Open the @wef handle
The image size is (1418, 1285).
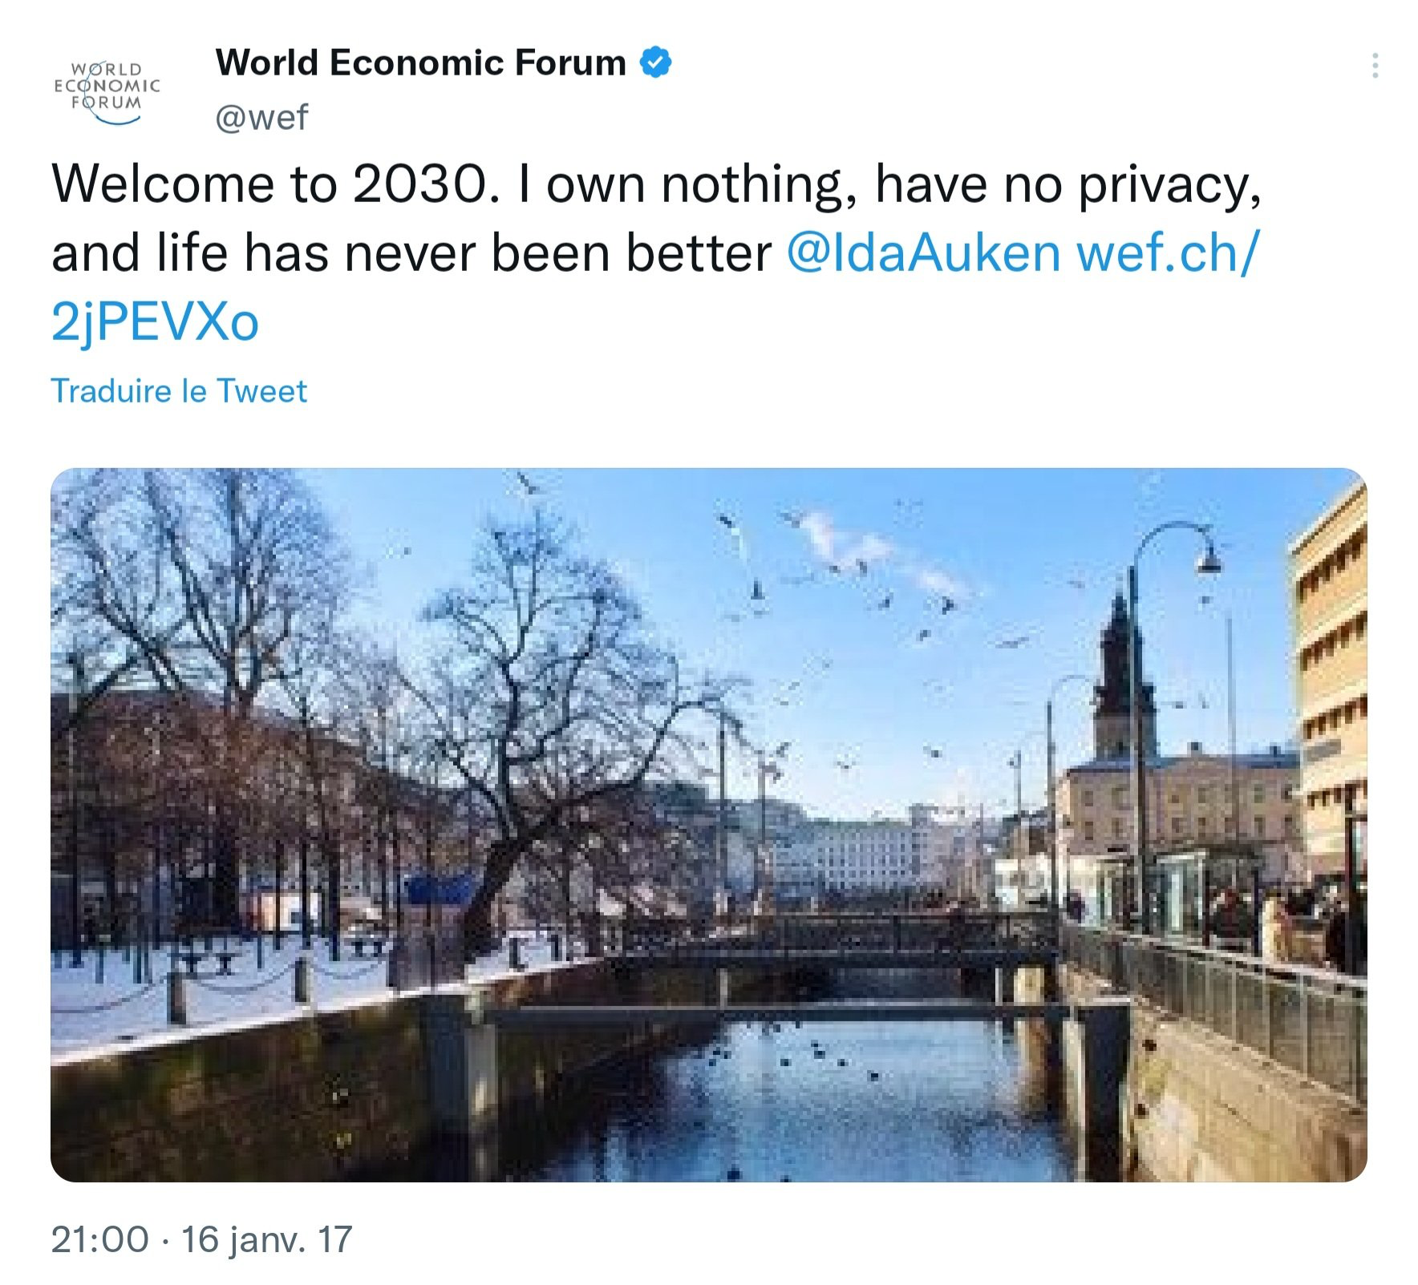(261, 118)
